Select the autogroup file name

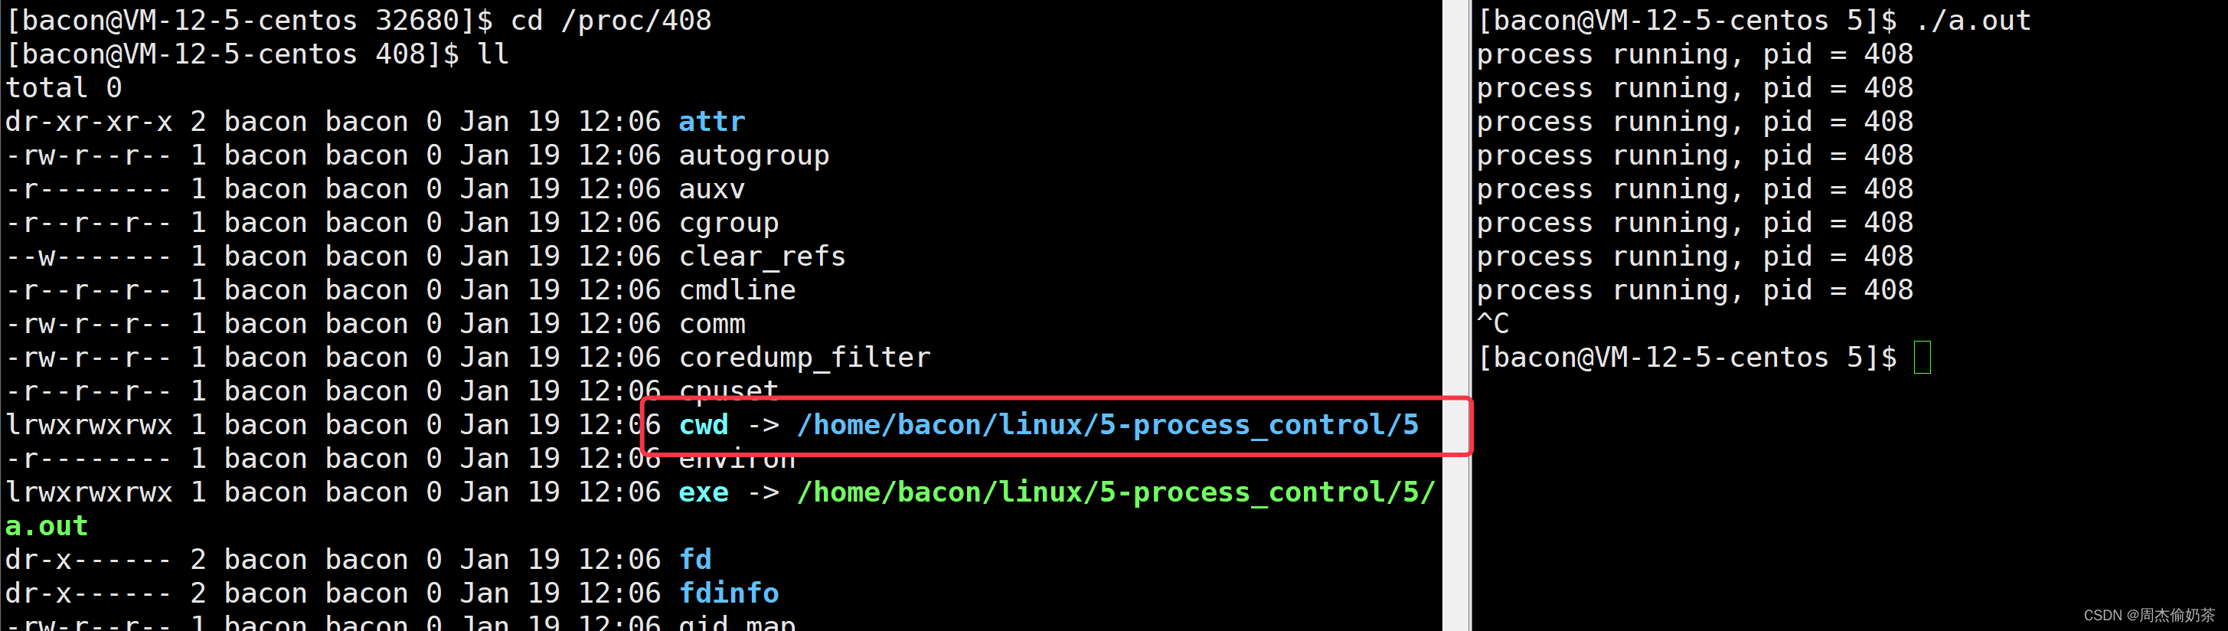753,155
